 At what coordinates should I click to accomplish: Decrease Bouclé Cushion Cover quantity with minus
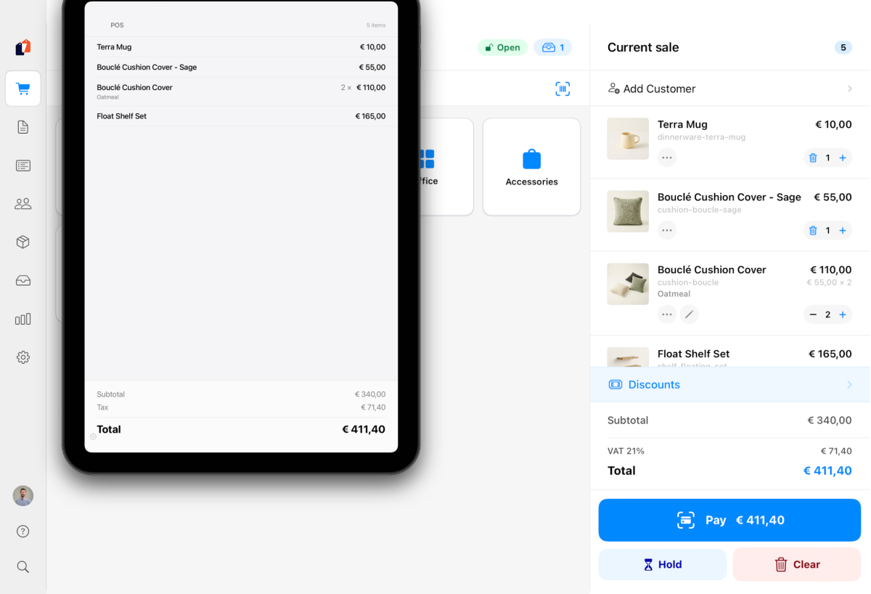coord(813,314)
